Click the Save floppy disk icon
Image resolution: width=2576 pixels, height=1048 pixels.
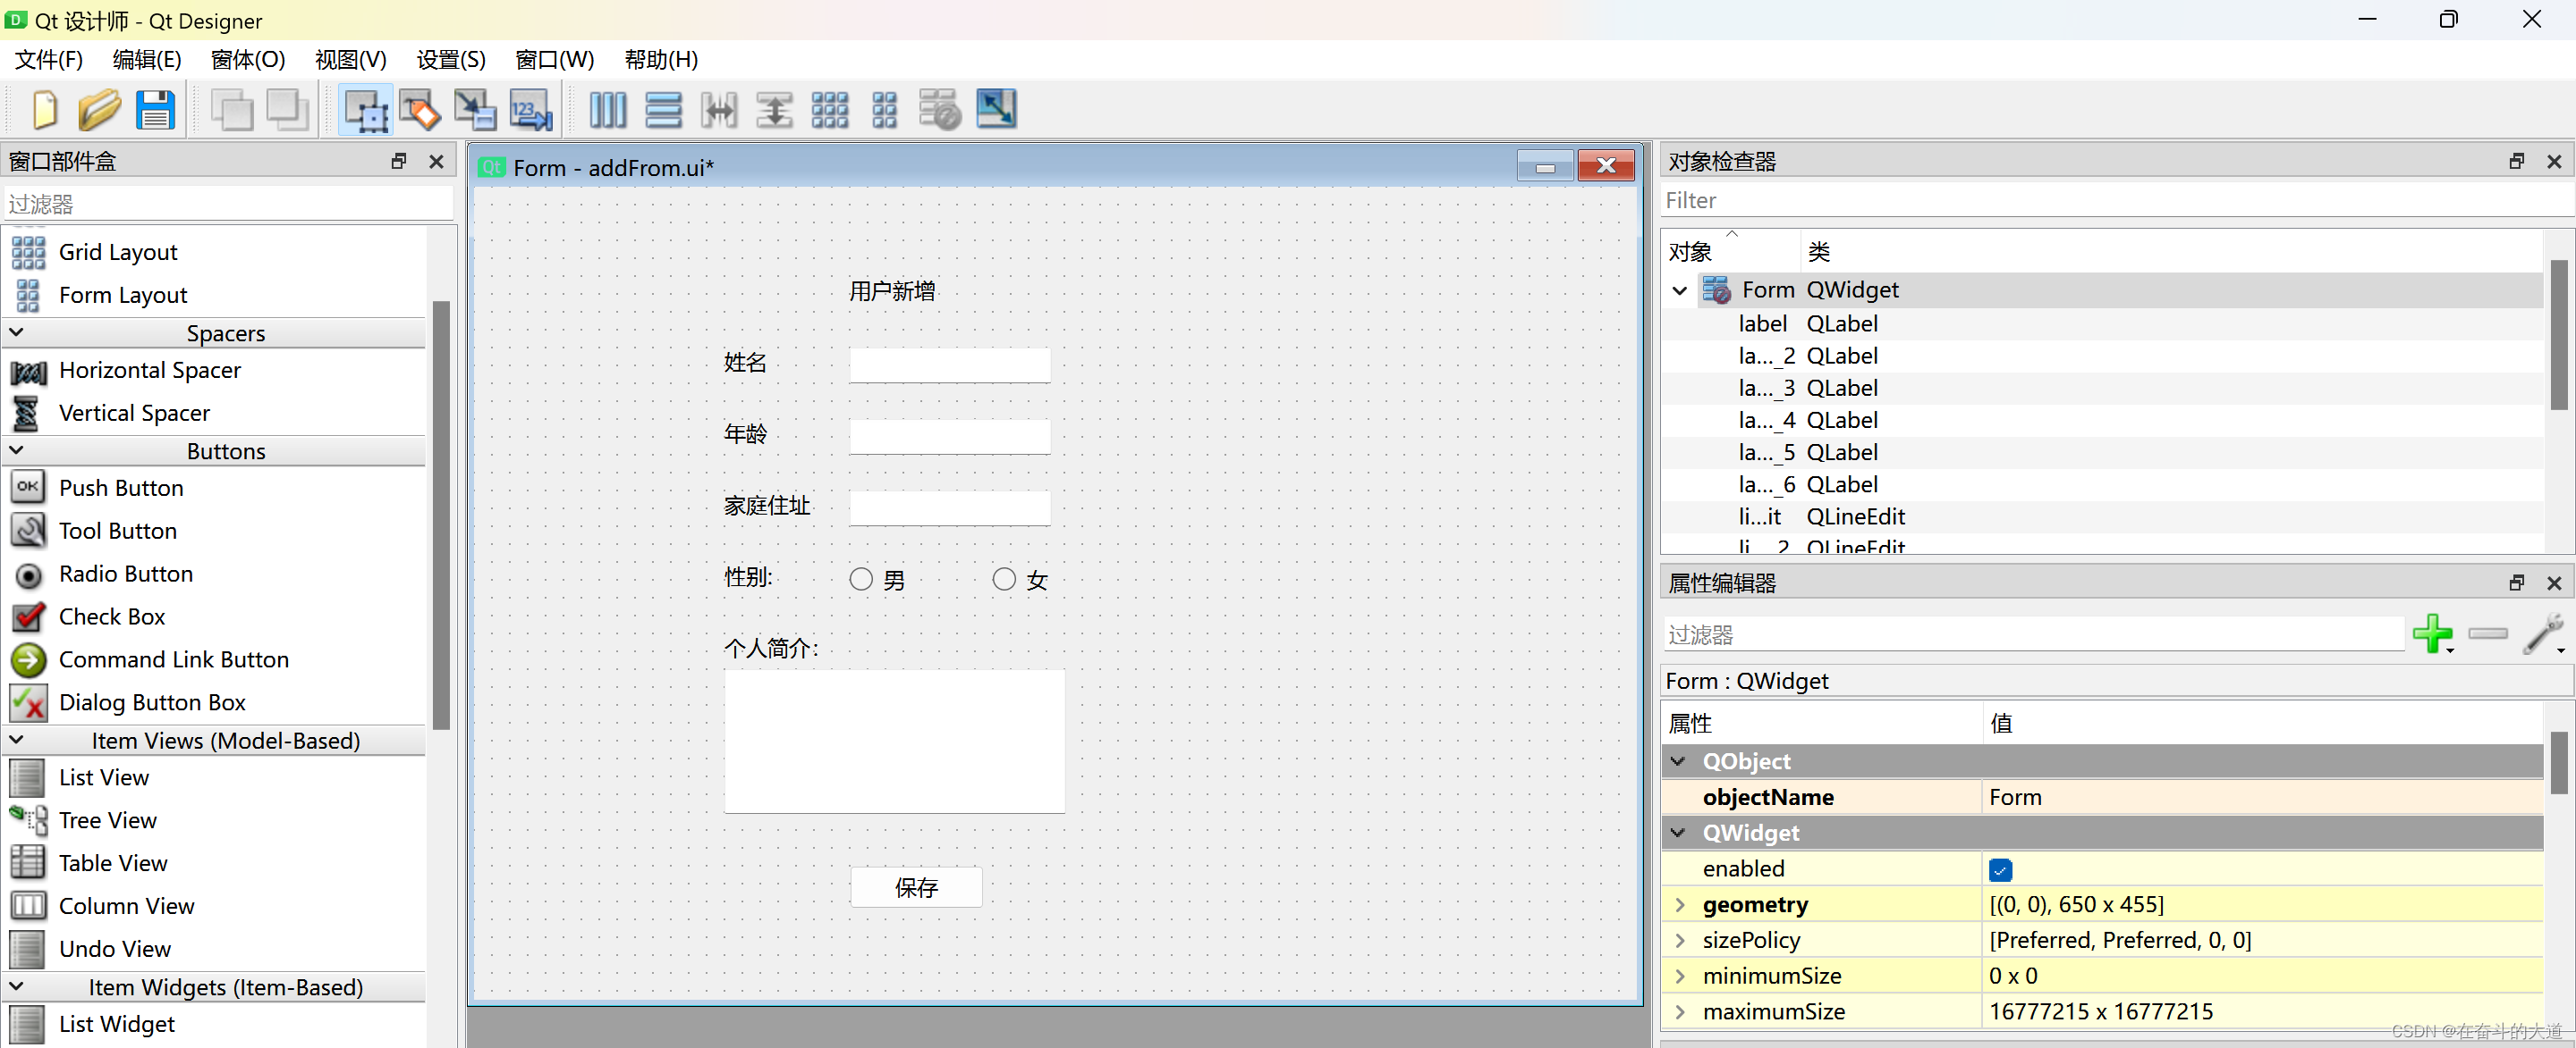(155, 110)
